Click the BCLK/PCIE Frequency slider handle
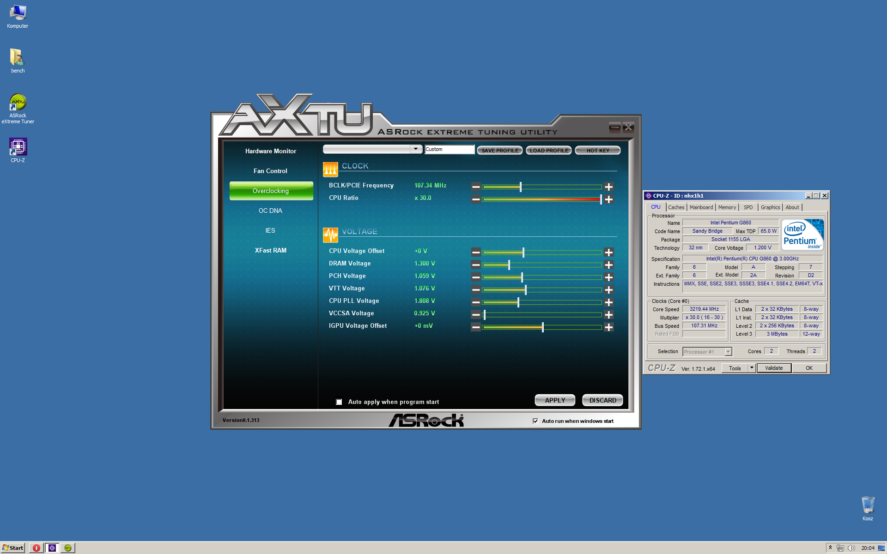The image size is (887, 554). pyautogui.click(x=521, y=187)
